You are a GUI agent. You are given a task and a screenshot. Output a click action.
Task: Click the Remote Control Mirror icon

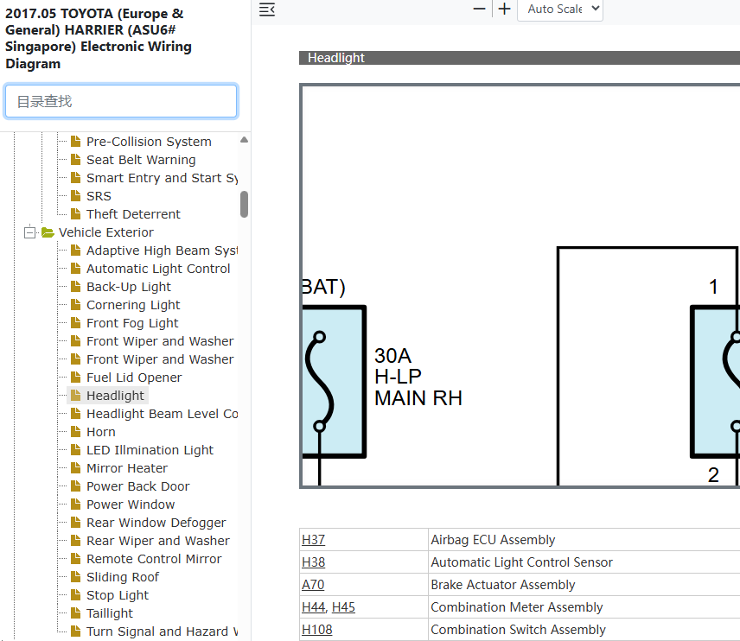click(x=75, y=558)
